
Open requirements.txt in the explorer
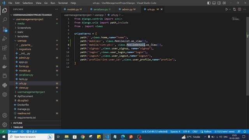(26, 117)
